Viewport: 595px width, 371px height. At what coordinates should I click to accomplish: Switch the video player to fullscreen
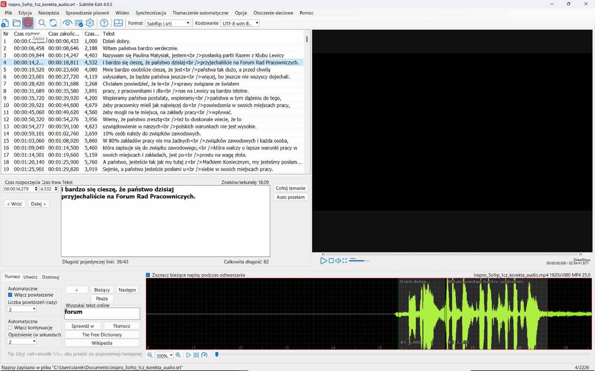345,261
